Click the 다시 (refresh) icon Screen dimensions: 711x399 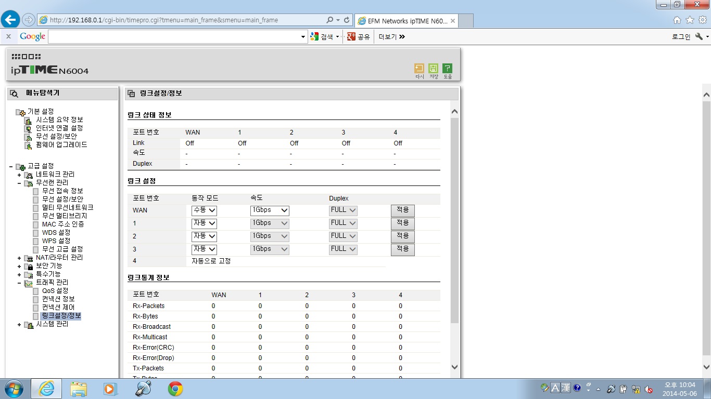point(419,68)
